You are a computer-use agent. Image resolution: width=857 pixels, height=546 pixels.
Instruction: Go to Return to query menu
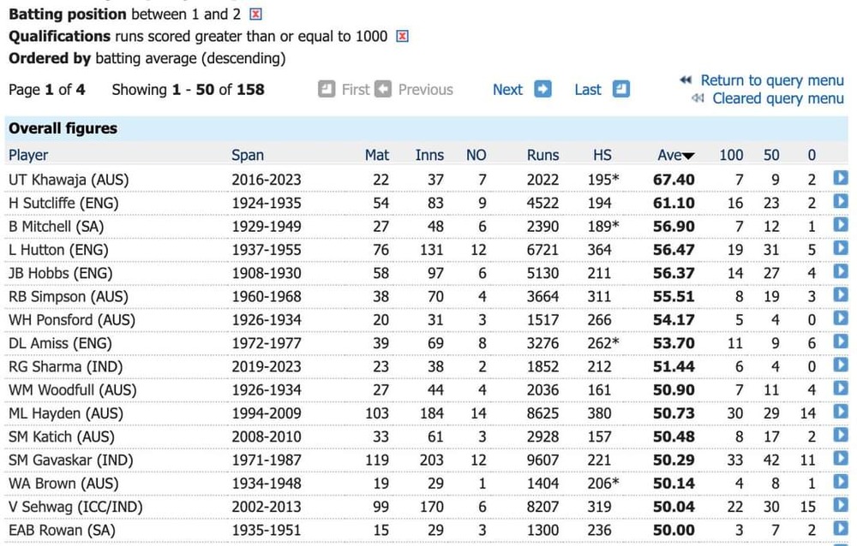(x=771, y=80)
